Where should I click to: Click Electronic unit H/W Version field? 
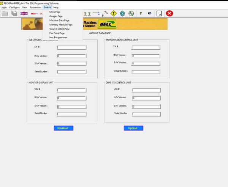coord(71,56)
